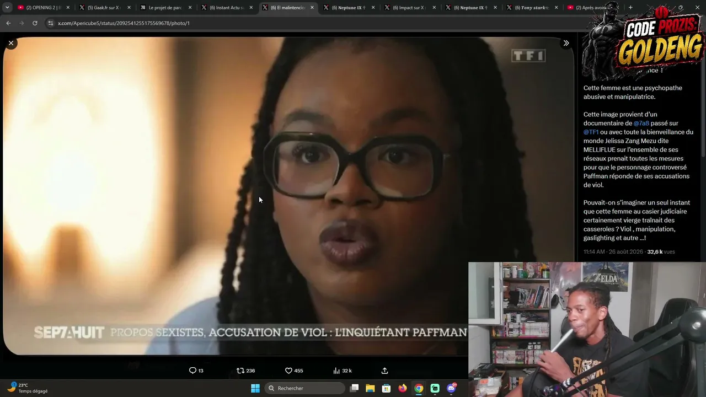View site information icon in address bar
The image size is (706, 397).
coord(50,23)
